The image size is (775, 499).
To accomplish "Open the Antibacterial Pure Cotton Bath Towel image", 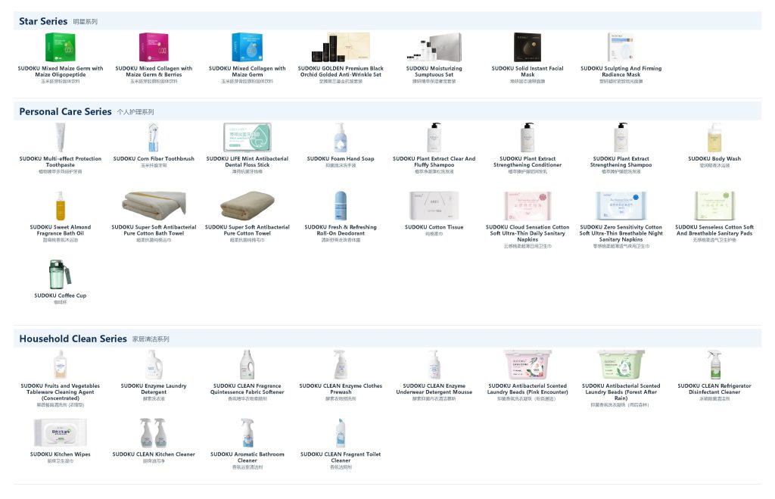I will coord(154,206).
